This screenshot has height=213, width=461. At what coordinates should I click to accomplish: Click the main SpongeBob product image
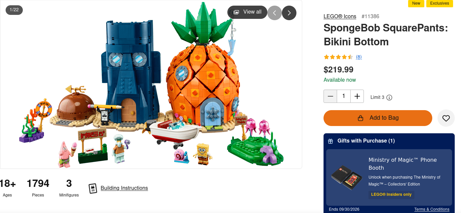151,85
